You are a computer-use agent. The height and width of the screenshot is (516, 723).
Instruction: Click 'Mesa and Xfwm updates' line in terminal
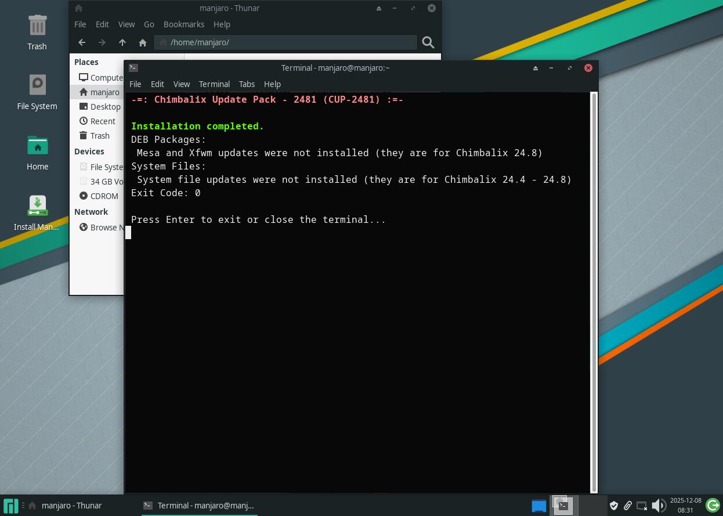coord(339,153)
